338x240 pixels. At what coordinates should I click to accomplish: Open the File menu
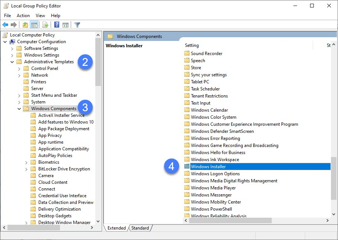(7, 16)
